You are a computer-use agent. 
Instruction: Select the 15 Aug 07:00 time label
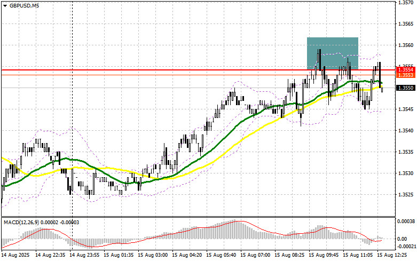coord(255,255)
